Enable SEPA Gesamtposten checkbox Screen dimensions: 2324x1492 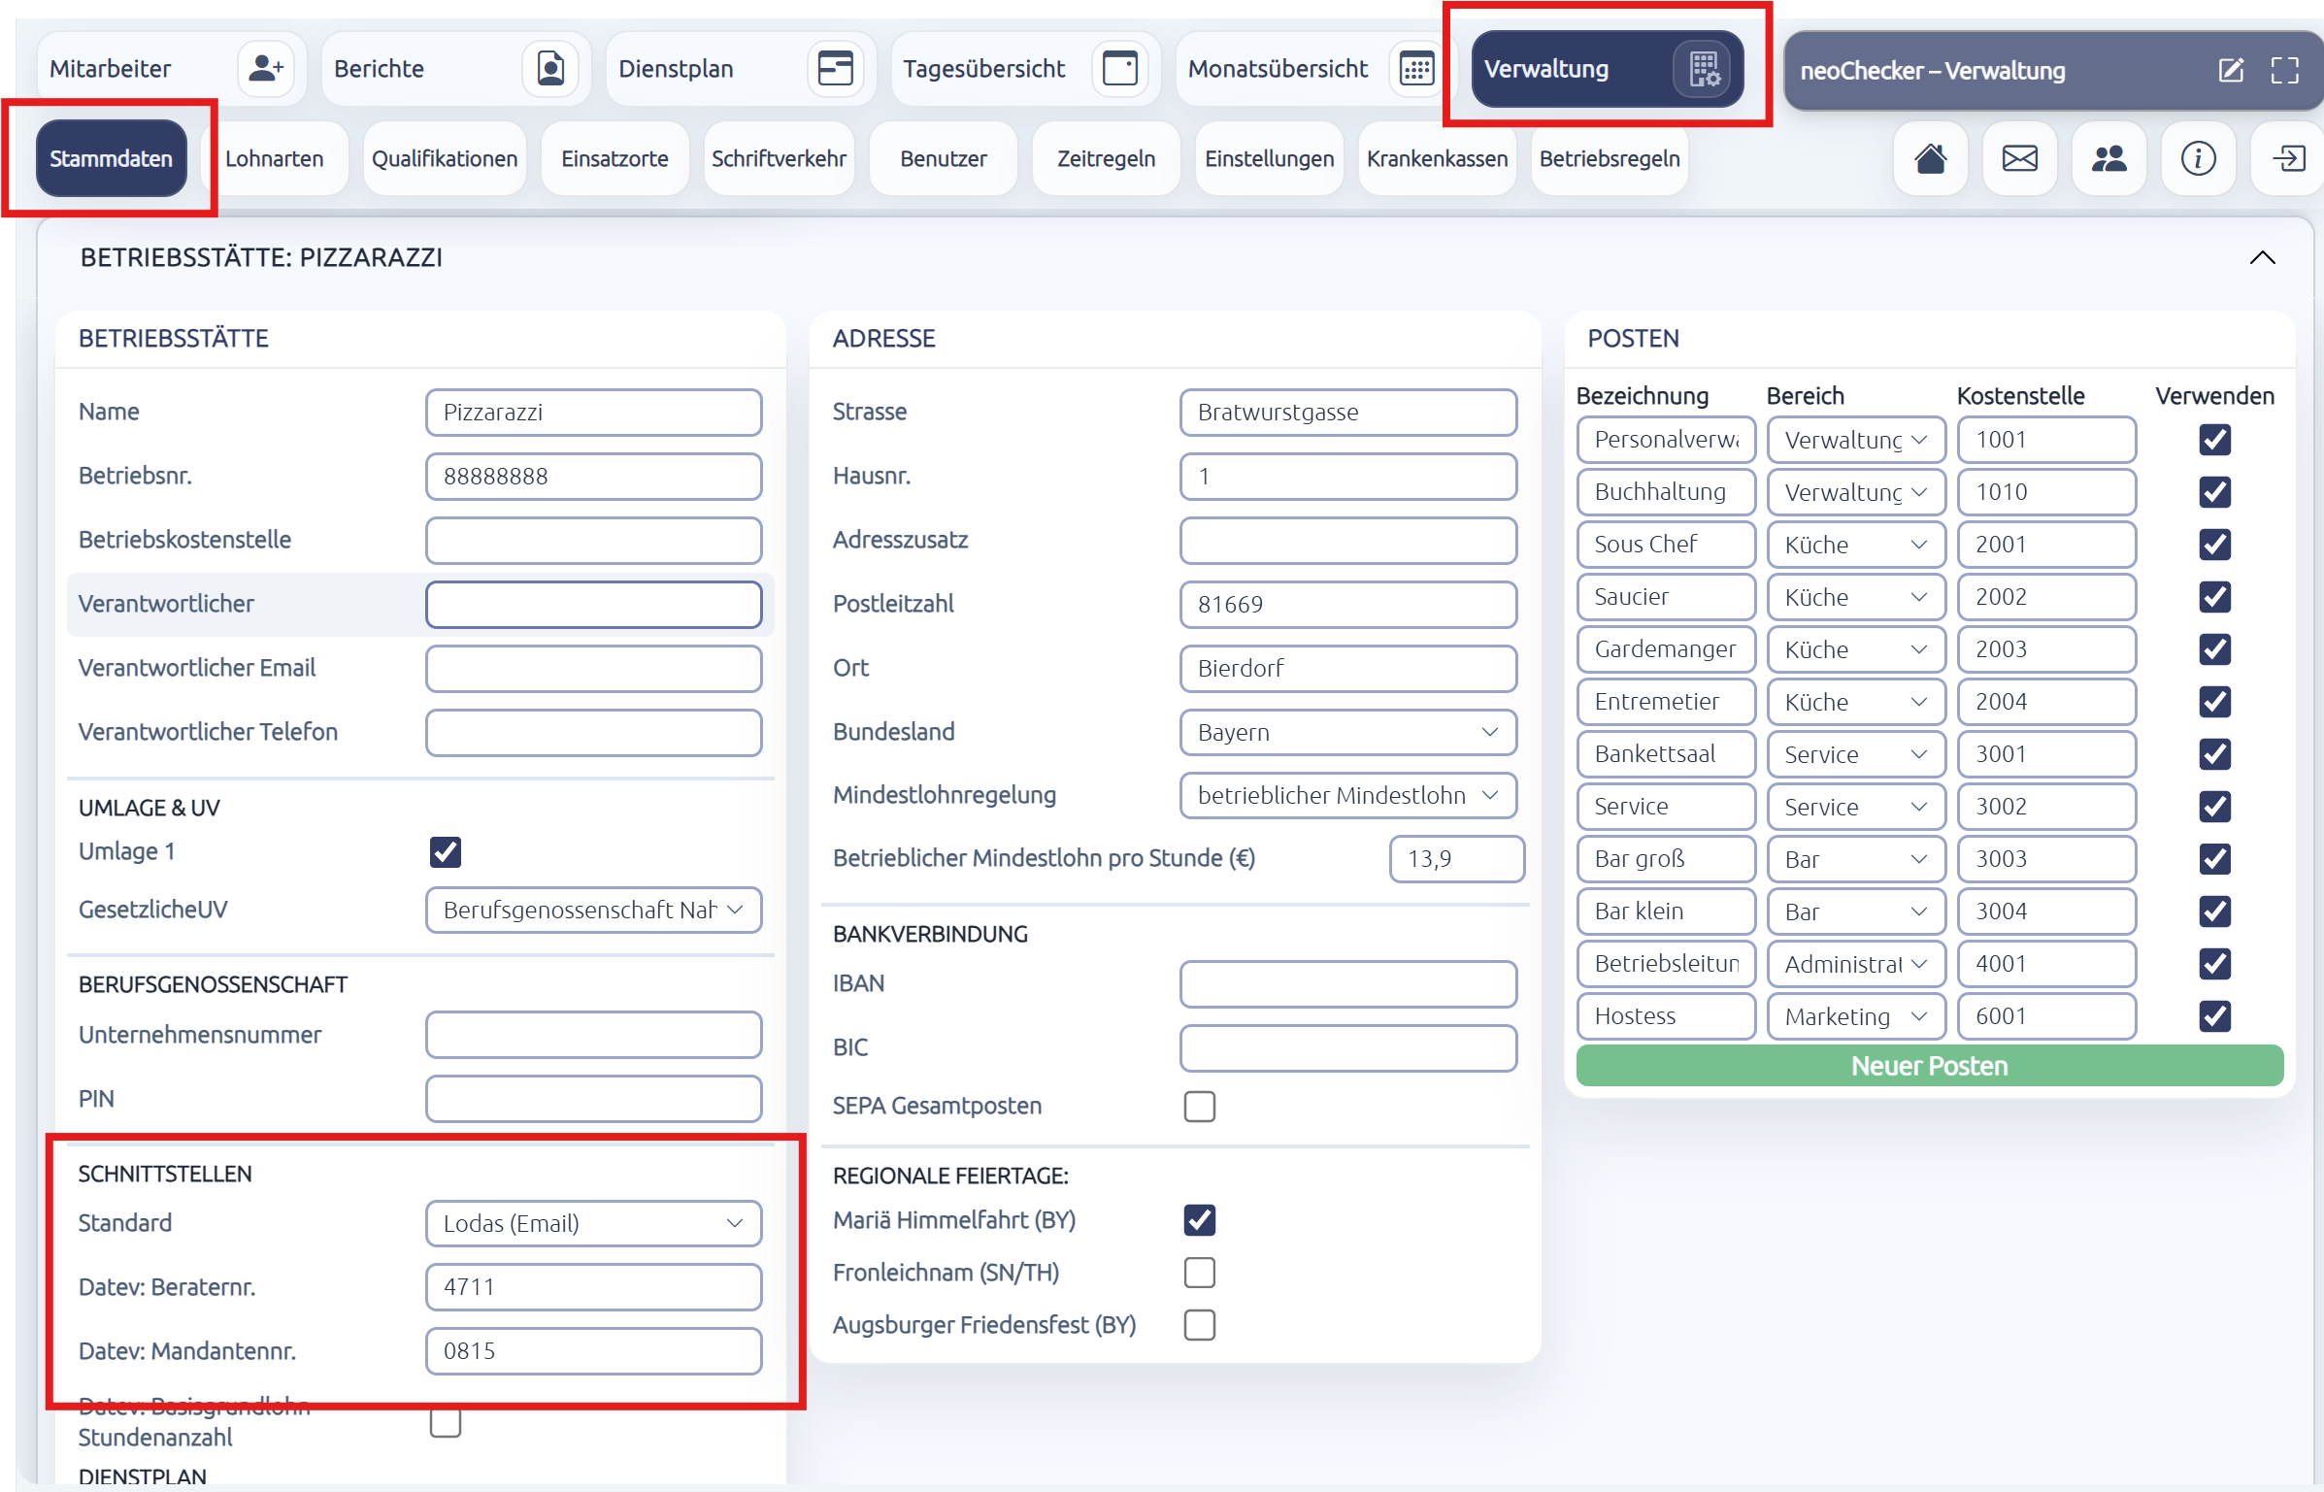(x=1199, y=1106)
